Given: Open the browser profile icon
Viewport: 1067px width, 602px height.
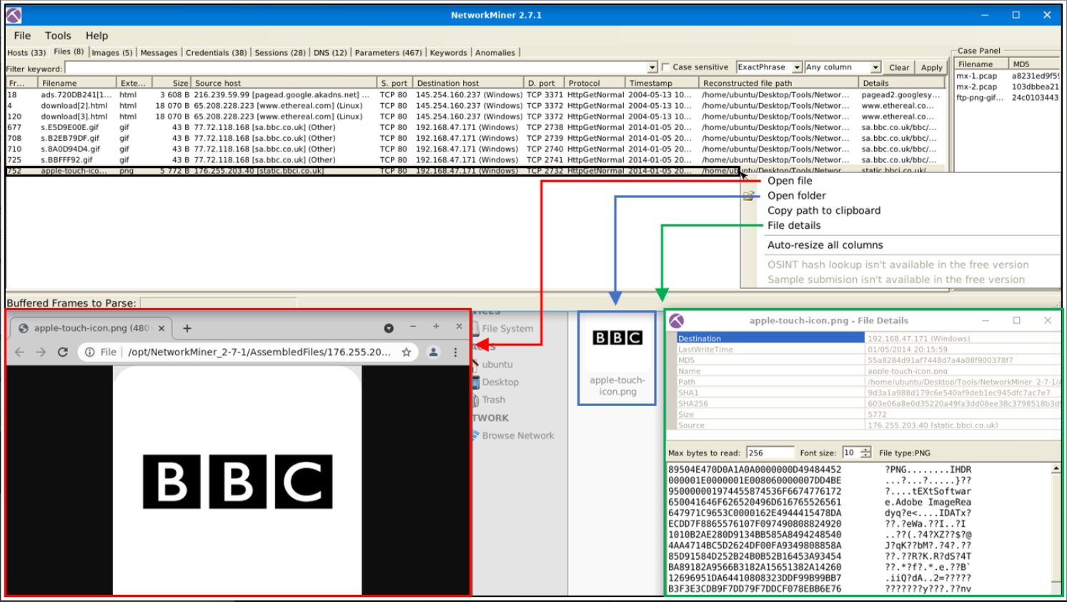Looking at the screenshot, I should click(433, 352).
